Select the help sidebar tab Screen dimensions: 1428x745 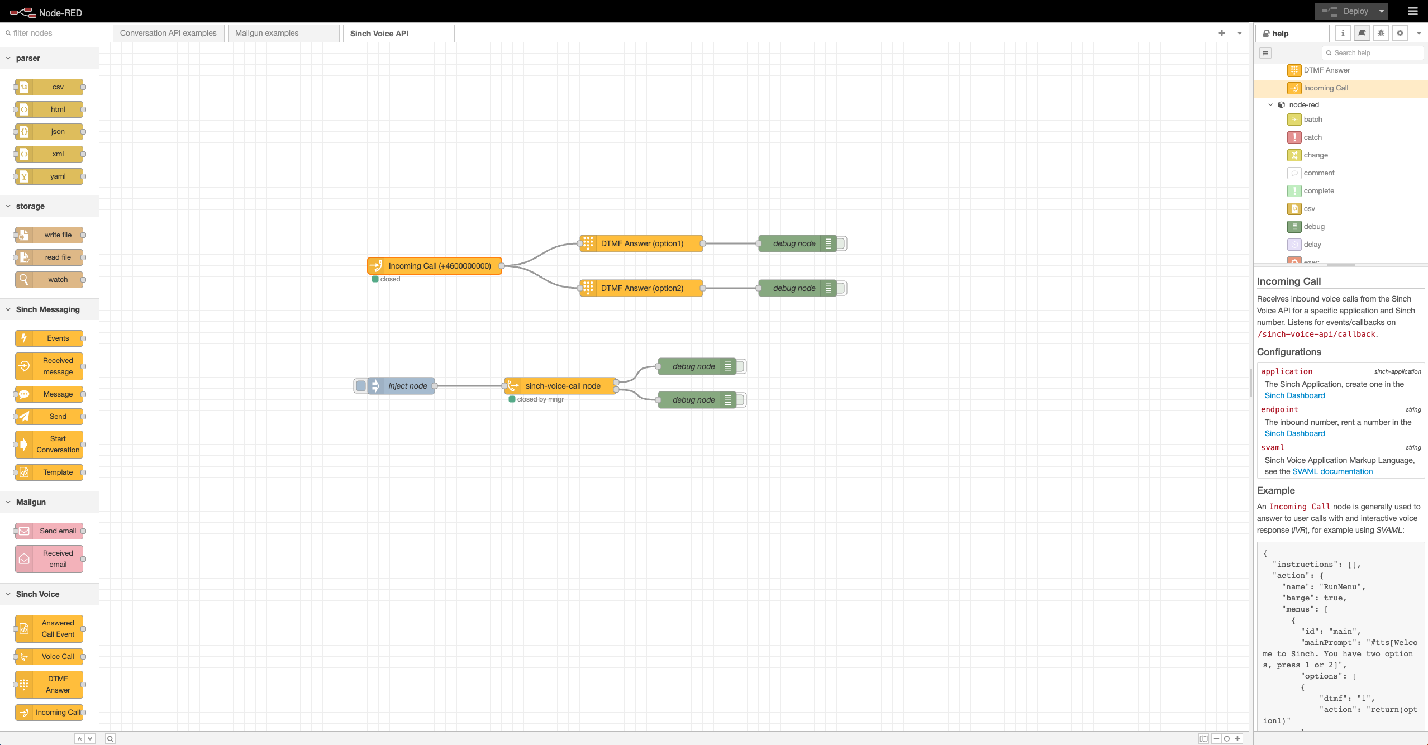[x=1293, y=34]
